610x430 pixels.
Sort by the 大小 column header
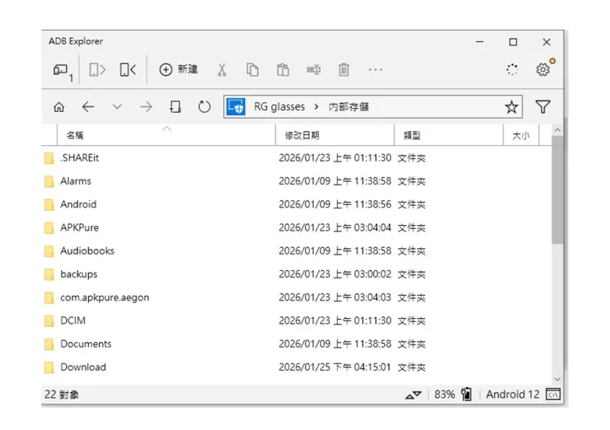pyautogui.click(x=521, y=135)
